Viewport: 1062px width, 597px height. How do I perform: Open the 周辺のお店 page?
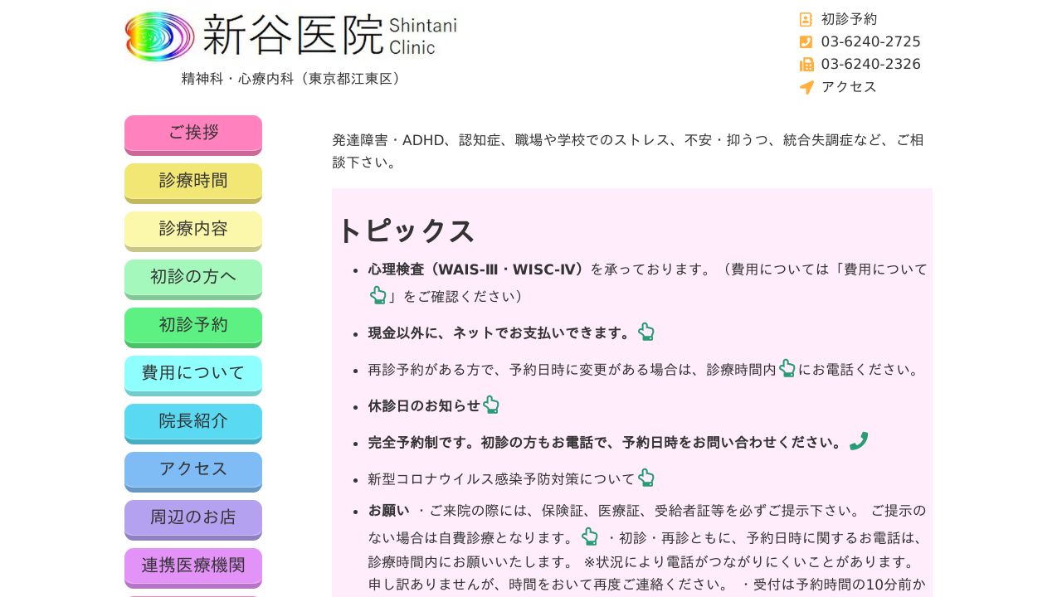coord(192,517)
